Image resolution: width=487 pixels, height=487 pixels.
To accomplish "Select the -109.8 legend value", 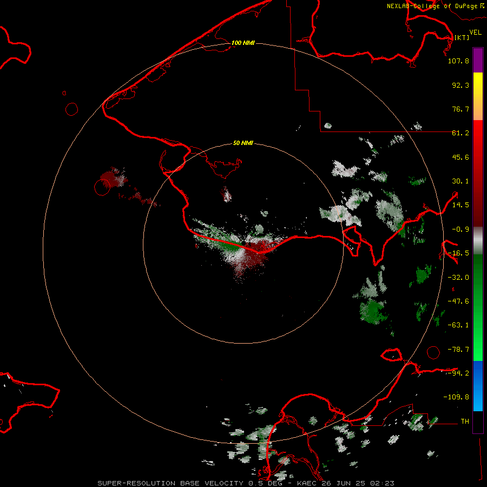I will pyautogui.click(x=456, y=397).
